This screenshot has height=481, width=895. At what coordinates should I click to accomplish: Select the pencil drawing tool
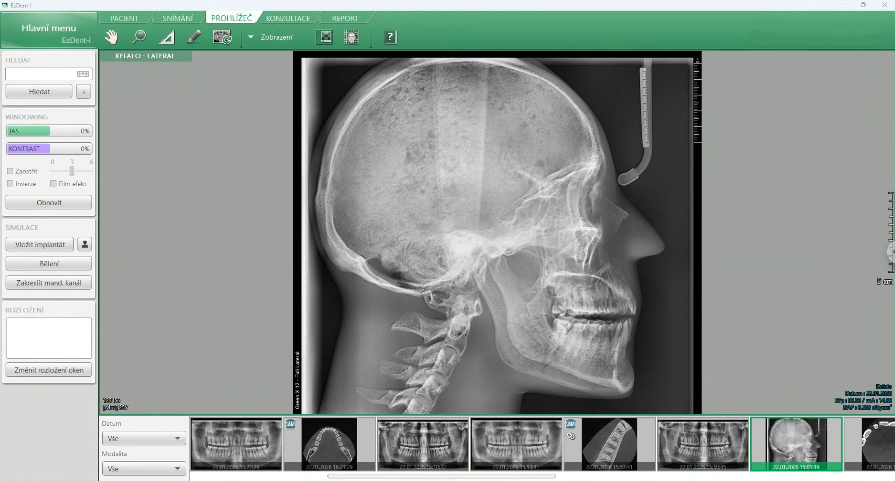click(x=194, y=37)
